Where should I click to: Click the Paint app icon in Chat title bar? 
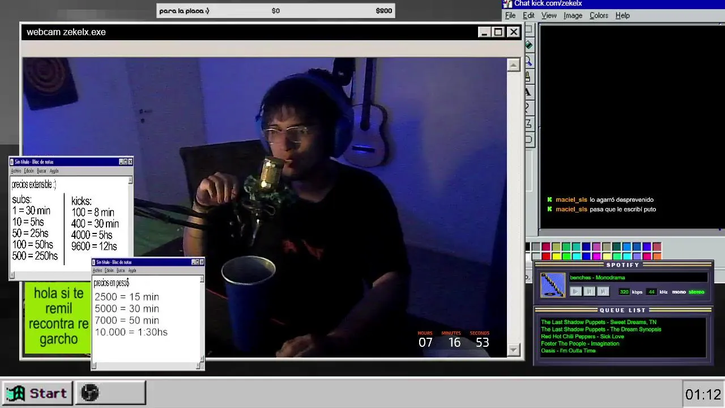[x=507, y=4]
